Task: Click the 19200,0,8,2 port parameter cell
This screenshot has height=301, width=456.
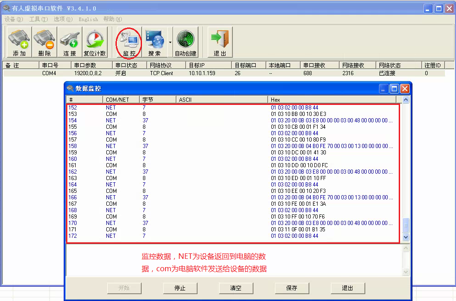Action: 88,73
